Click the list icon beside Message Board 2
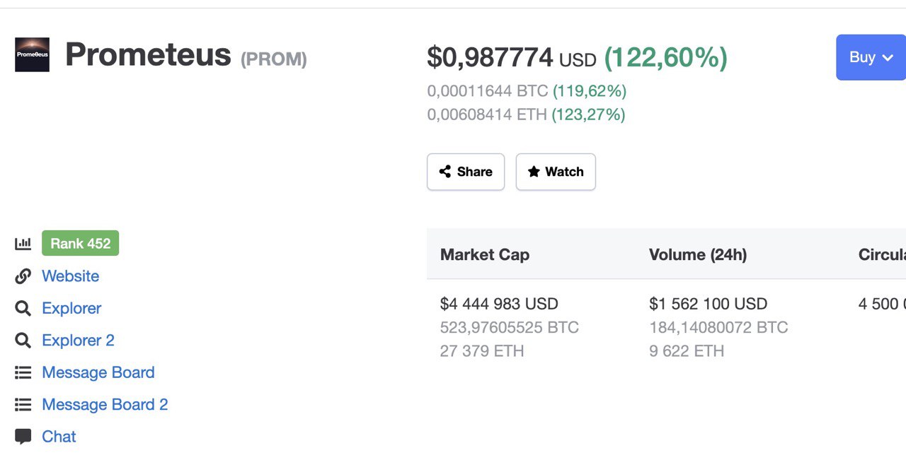Screen dimensions: 906x455 click(23, 405)
